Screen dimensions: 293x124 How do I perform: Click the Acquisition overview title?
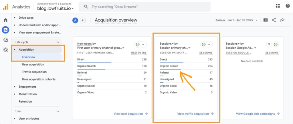click(116, 20)
